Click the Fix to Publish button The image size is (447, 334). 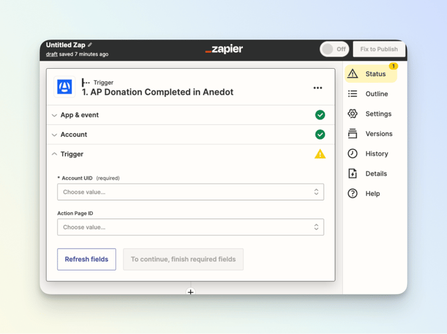point(379,49)
